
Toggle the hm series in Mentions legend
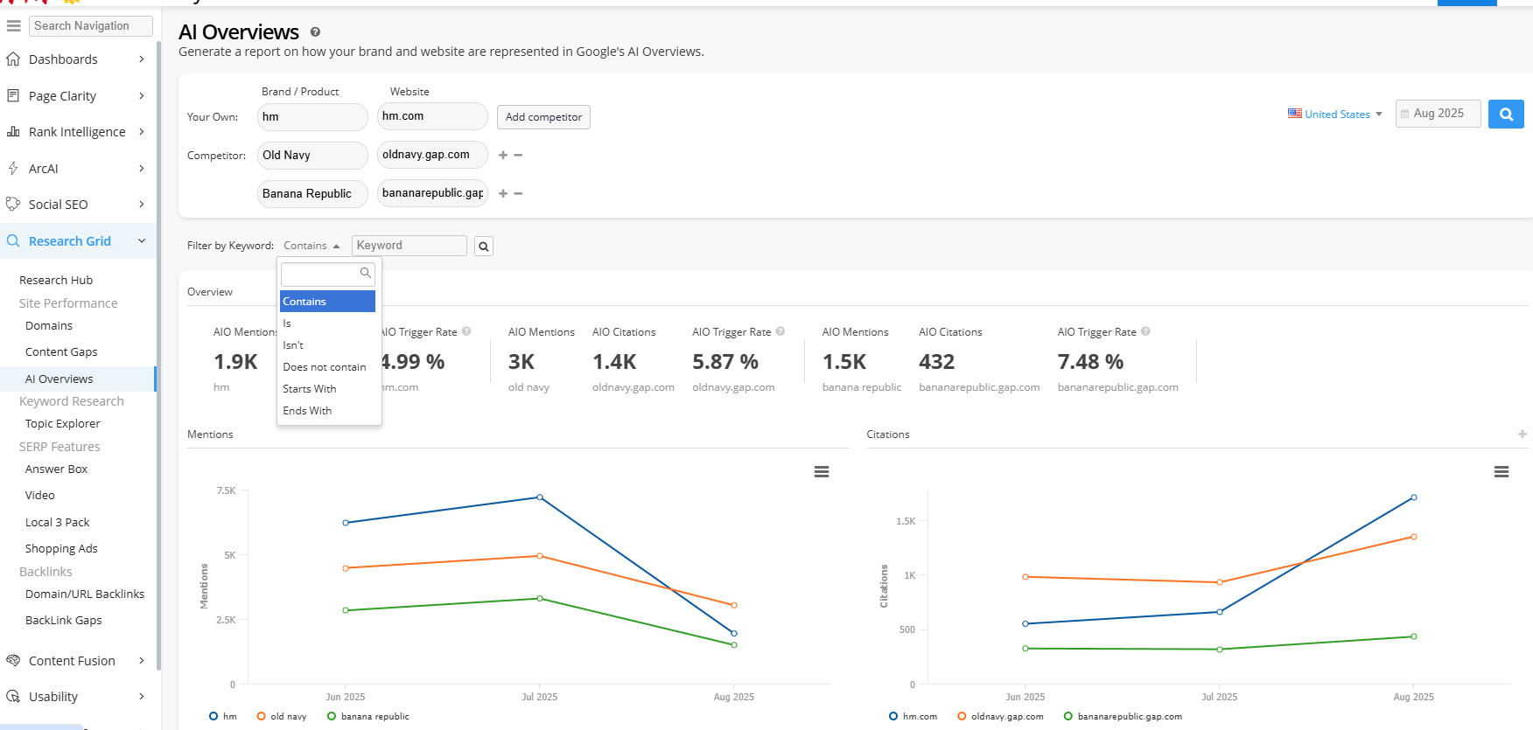pyautogui.click(x=223, y=716)
